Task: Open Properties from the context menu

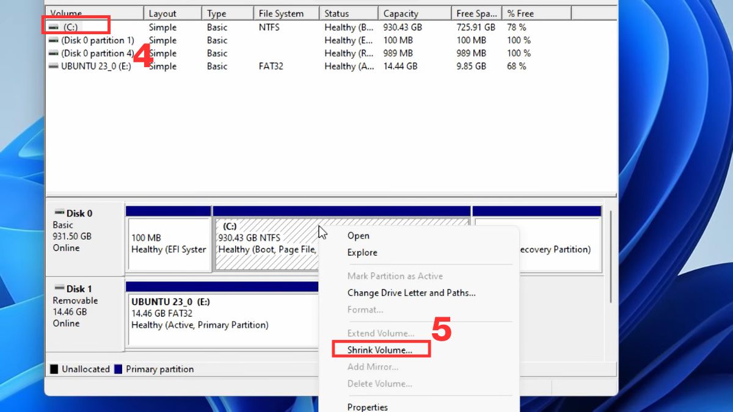Action: click(367, 407)
